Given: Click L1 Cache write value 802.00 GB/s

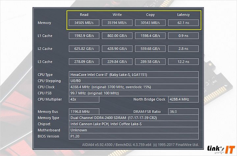Looking at the screenshot, I should pos(117,36).
